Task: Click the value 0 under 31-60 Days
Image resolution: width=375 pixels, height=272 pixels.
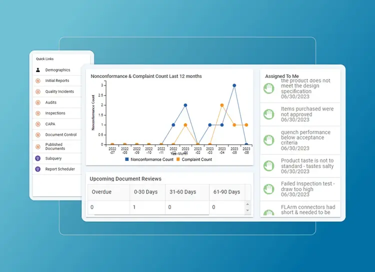Action: pyautogui.click(x=169, y=207)
